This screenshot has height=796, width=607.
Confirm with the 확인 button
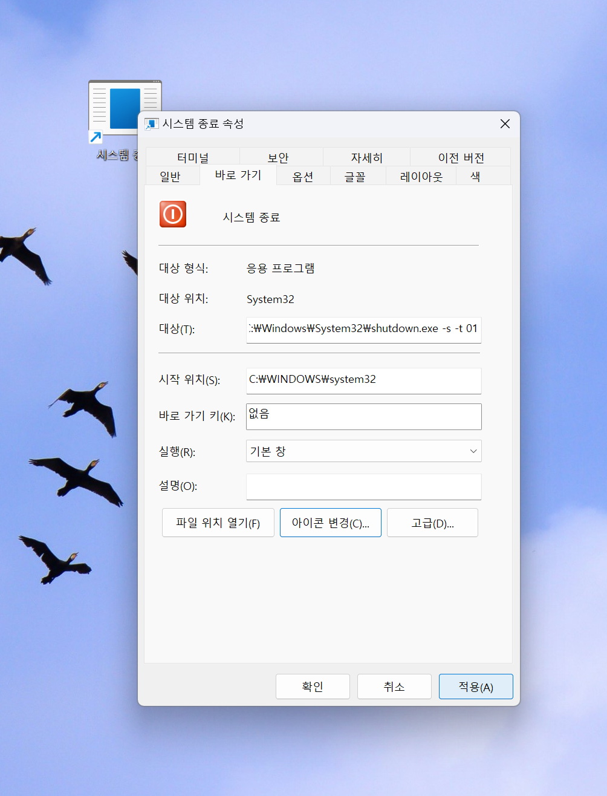[313, 687]
